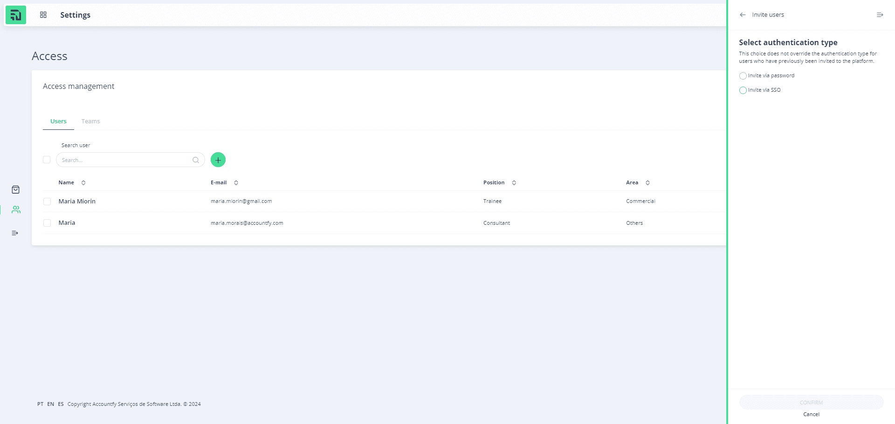
Task: Click the Trainee position cell
Action: click(492, 202)
